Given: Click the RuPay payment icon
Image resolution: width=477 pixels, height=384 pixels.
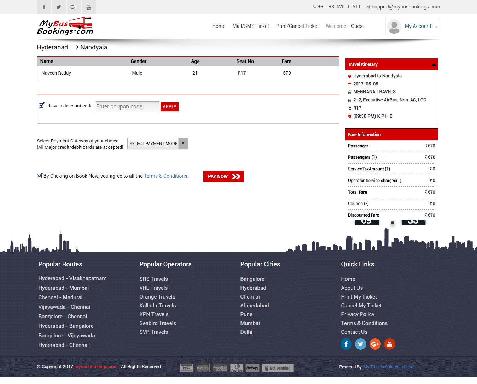Looking at the screenshot, I should 252,368.
